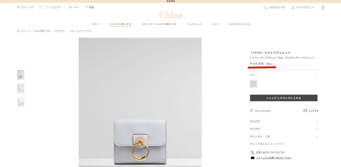Viewport: 341px width, 167px height.
Task: Select the first wallet thumbnail image
Action: (21, 75)
